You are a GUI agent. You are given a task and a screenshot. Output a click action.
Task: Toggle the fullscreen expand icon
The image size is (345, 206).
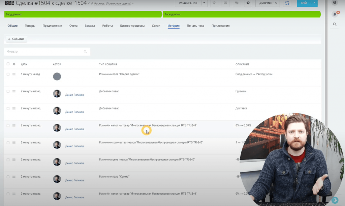(x=287, y=3)
